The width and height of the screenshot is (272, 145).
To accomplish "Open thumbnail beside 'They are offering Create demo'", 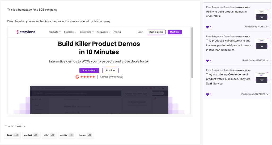I will tap(262, 78).
